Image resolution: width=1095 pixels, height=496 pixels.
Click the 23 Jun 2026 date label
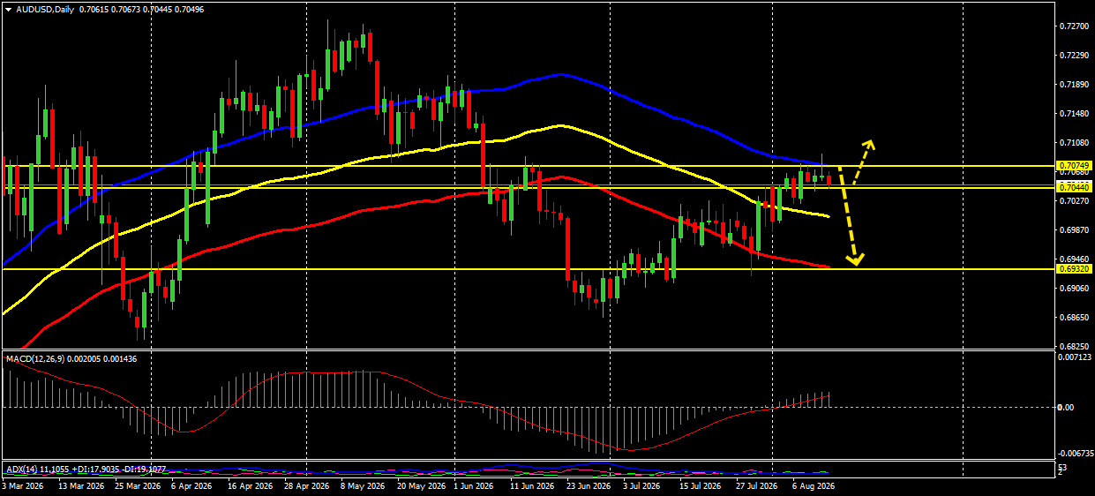pos(589,485)
